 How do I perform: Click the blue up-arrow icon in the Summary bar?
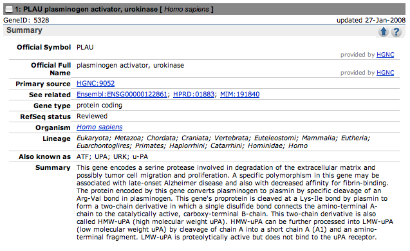pyautogui.click(x=384, y=32)
